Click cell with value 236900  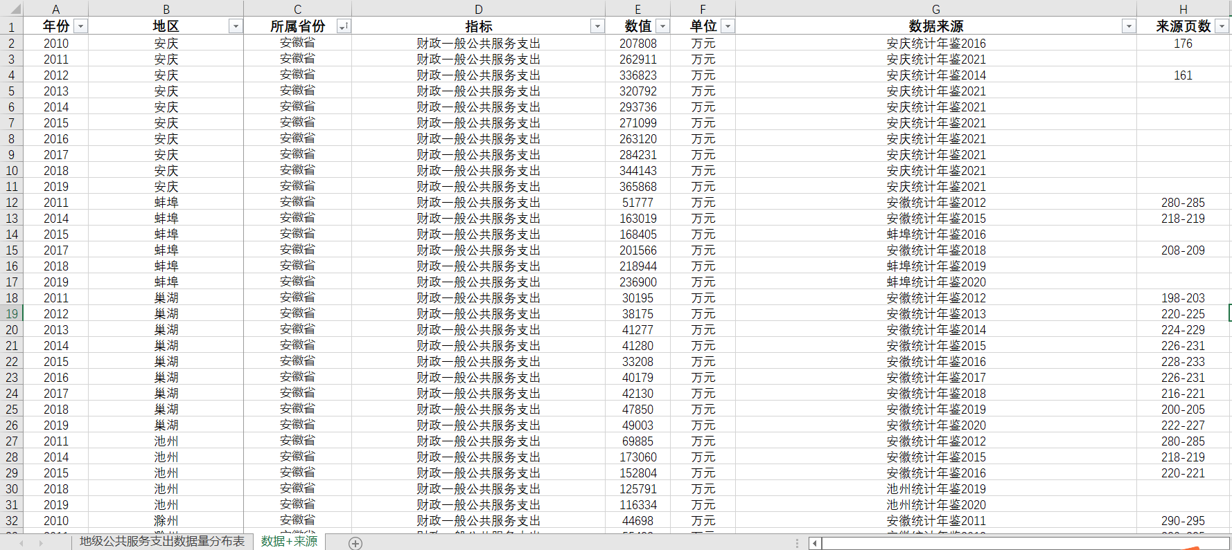638,282
